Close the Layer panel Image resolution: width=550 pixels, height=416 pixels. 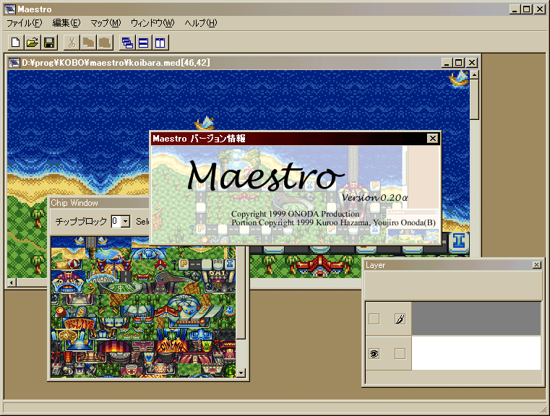click(537, 265)
